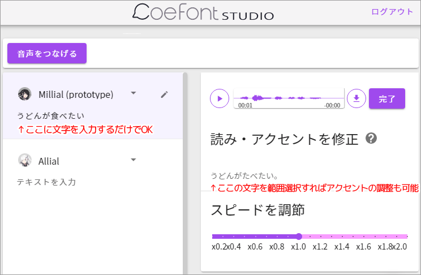Viewport: 421px width, 275px height.
Task: Expand the Allial voice dropdown
Action: point(133,160)
